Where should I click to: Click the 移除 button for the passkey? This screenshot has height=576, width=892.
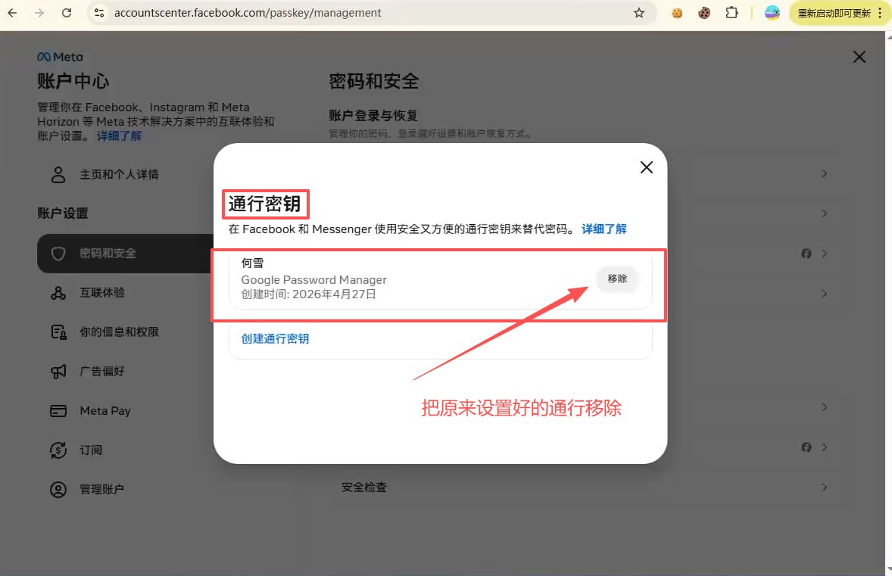tap(617, 279)
